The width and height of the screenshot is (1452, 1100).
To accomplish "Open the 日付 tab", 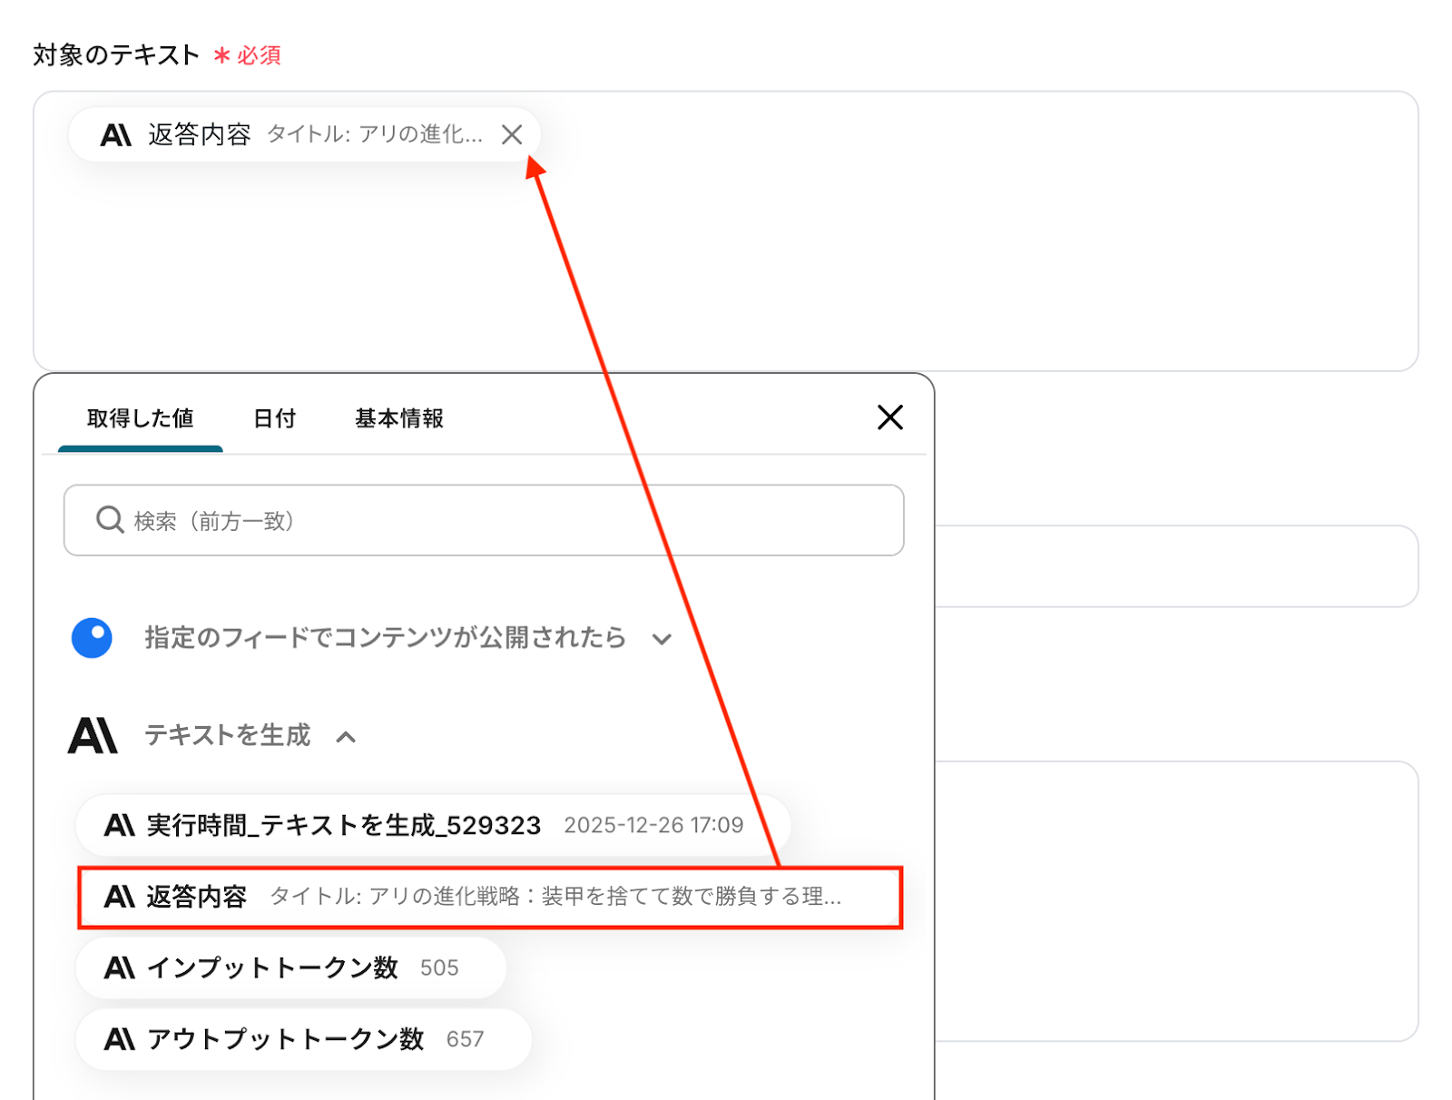I will [x=274, y=418].
